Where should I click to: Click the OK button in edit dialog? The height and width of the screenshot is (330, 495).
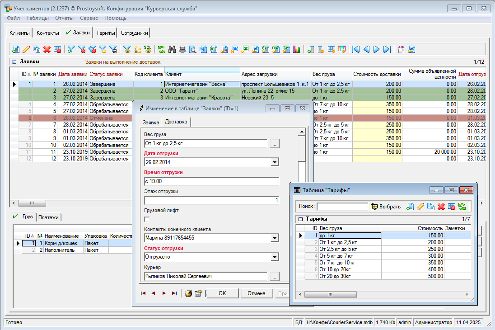point(222,293)
